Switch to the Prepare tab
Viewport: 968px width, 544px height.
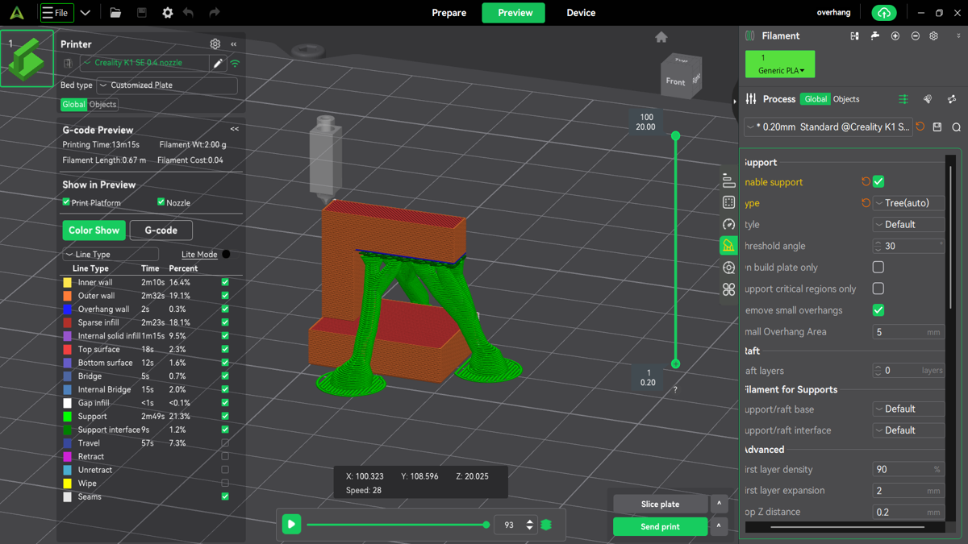tap(449, 13)
